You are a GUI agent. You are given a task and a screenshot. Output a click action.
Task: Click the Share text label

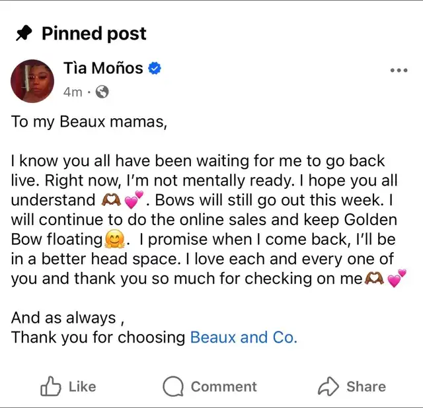(x=364, y=387)
